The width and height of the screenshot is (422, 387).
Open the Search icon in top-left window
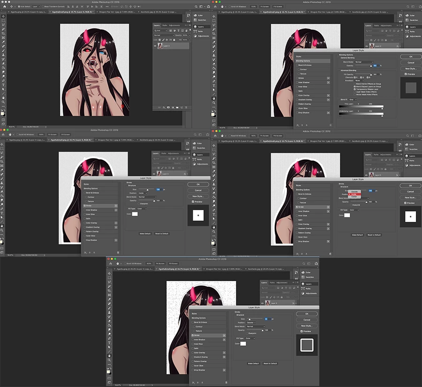pos(196,7)
